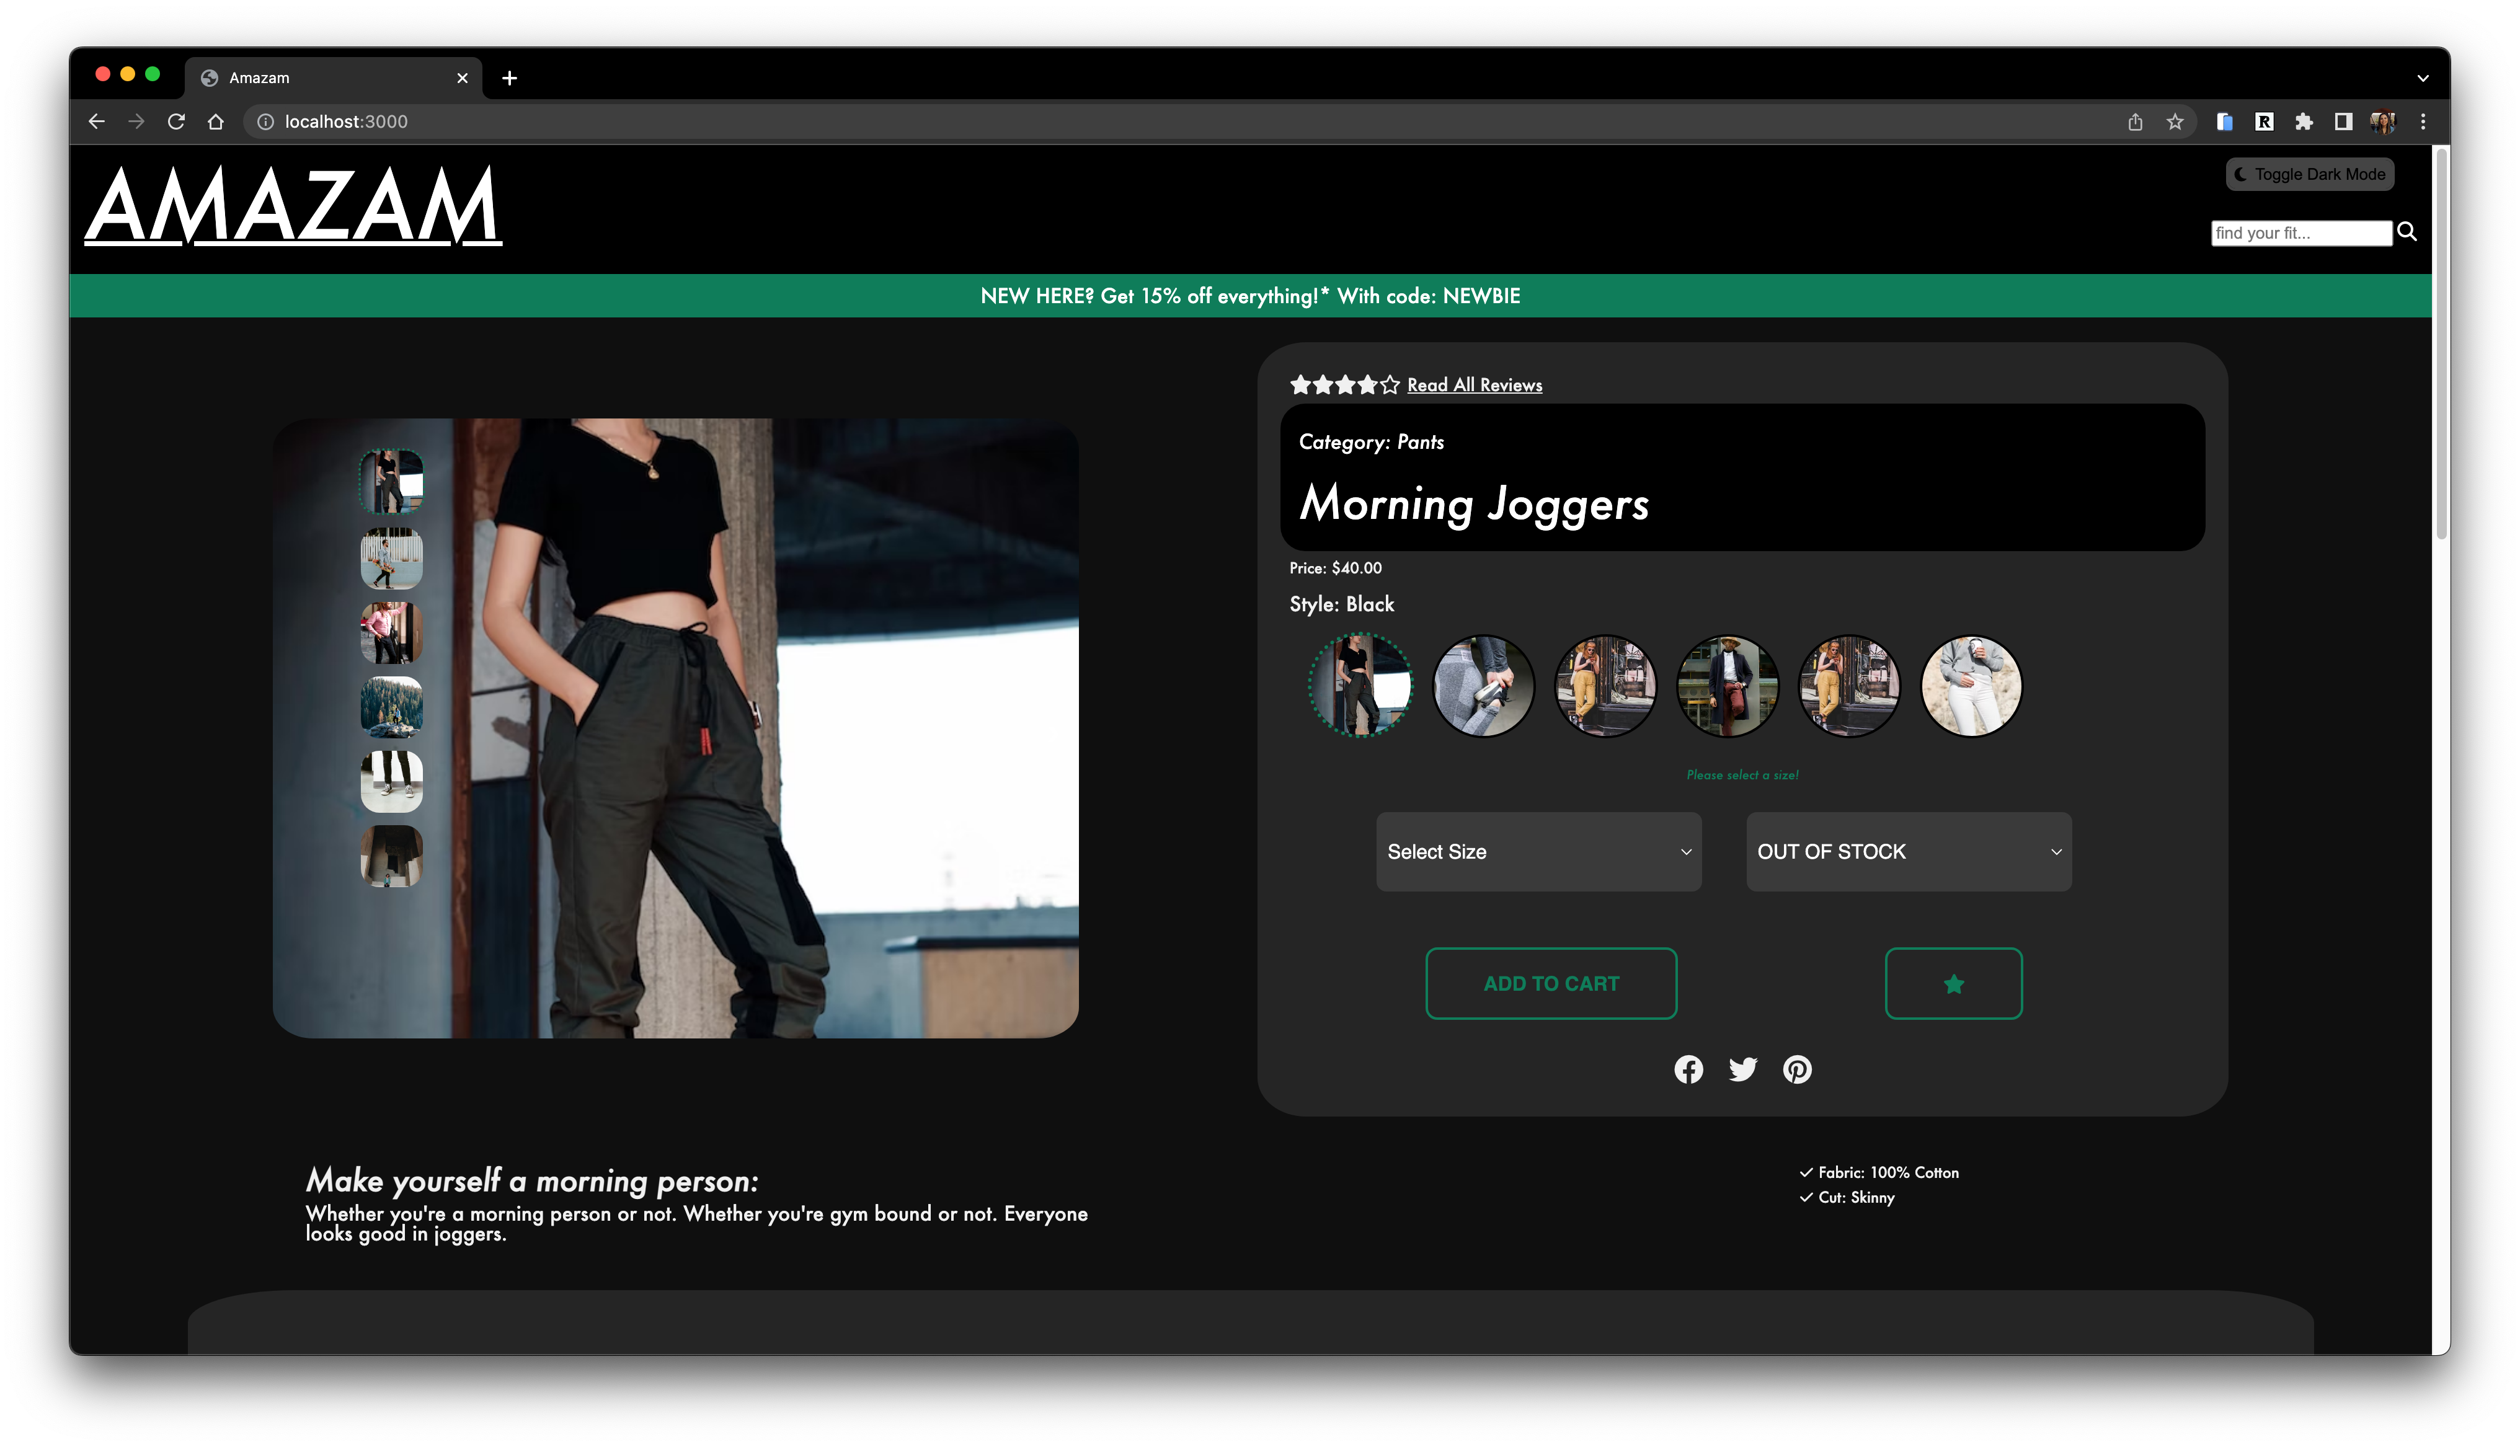Open browser share icon
This screenshot has width=2520, height=1447.
coord(2136,122)
